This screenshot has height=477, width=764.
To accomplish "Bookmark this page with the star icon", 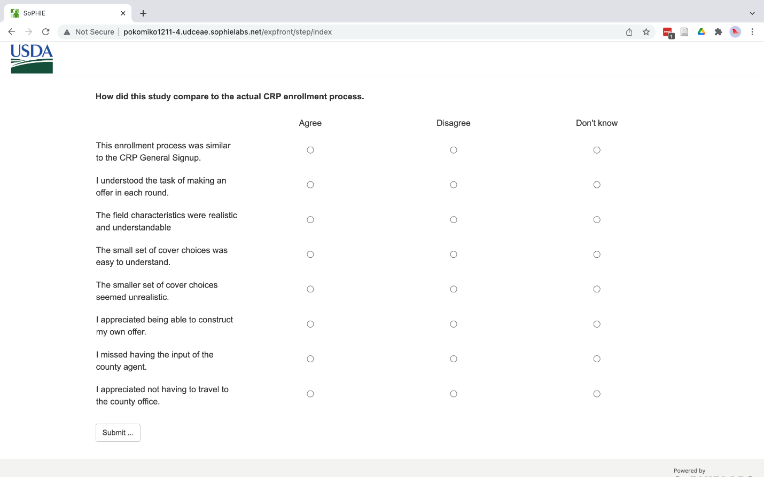I will coord(646,32).
